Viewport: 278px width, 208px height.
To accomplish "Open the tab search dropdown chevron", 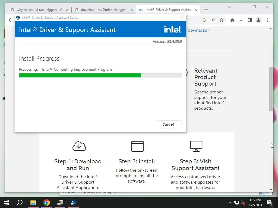I will 229,7.
